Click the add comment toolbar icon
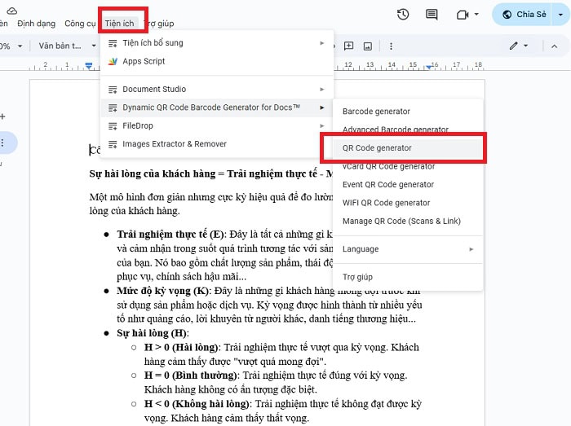 point(348,46)
